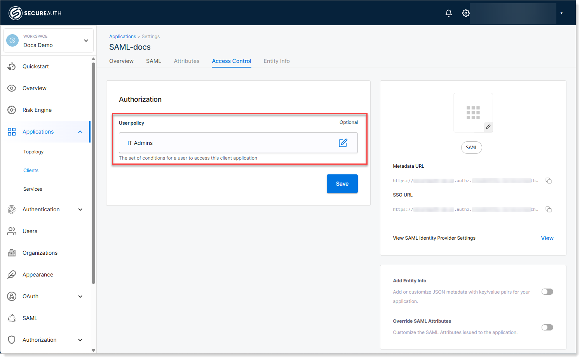This screenshot has width=582, height=360.
Task: Edit the application logo pencil icon
Action: [x=488, y=127]
